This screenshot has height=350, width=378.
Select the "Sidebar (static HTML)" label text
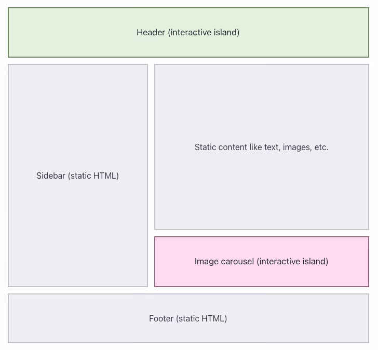[x=77, y=176]
